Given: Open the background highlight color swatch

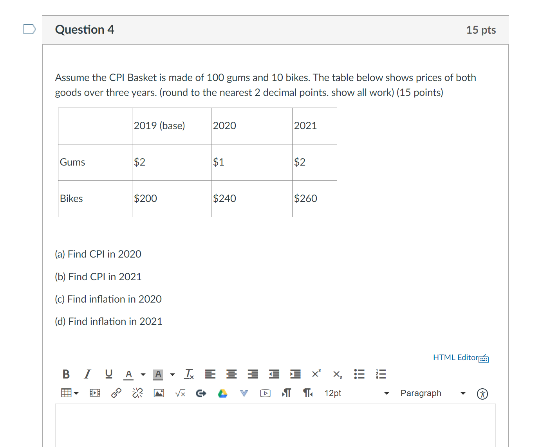Looking at the screenshot, I should pos(158,374).
